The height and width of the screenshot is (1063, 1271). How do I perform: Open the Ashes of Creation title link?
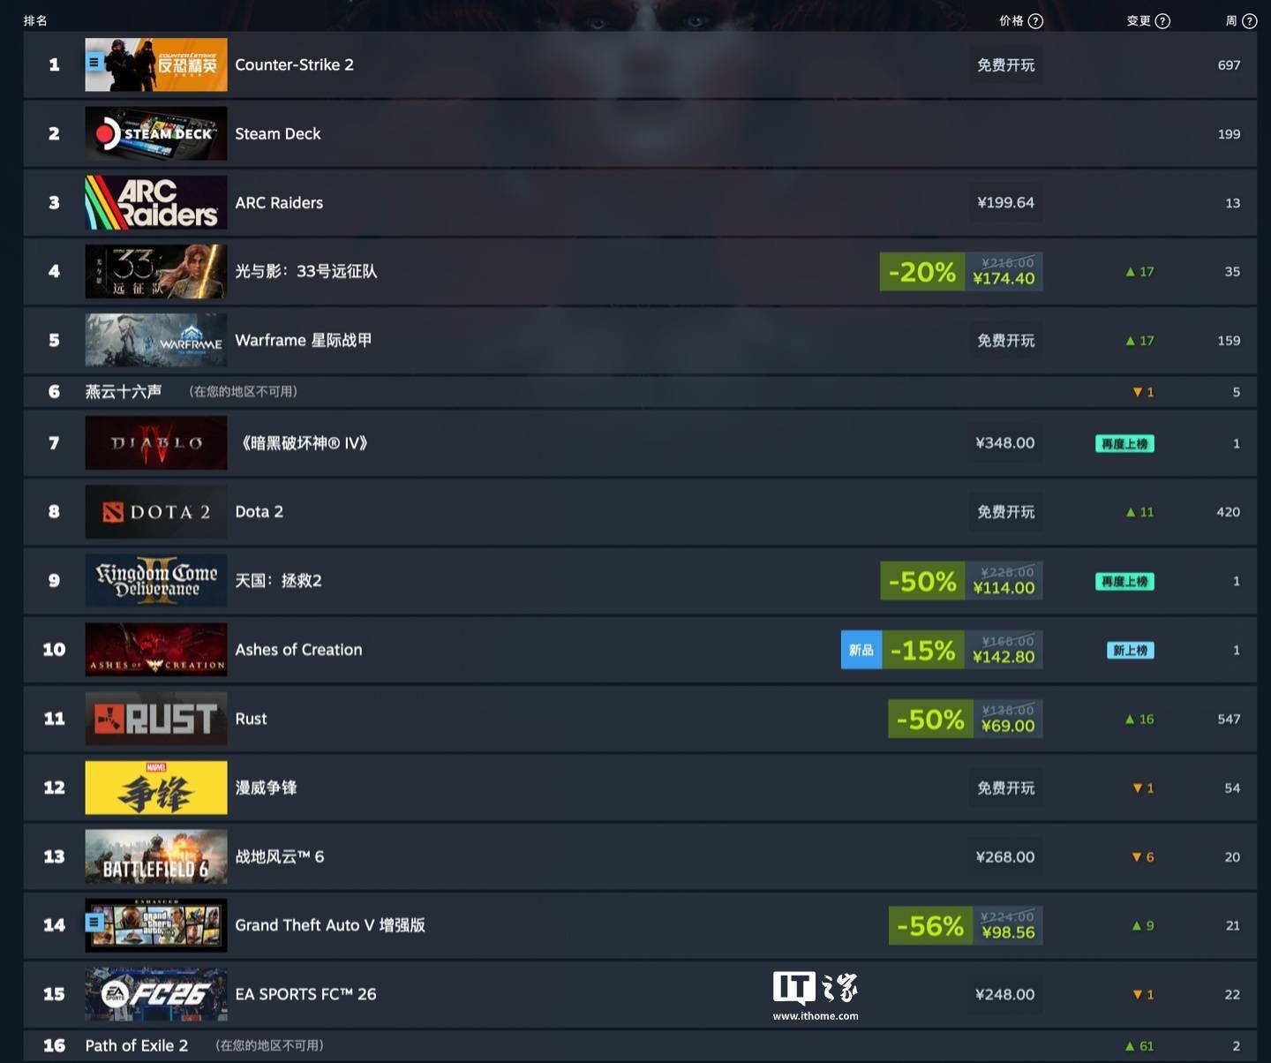[x=298, y=650]
